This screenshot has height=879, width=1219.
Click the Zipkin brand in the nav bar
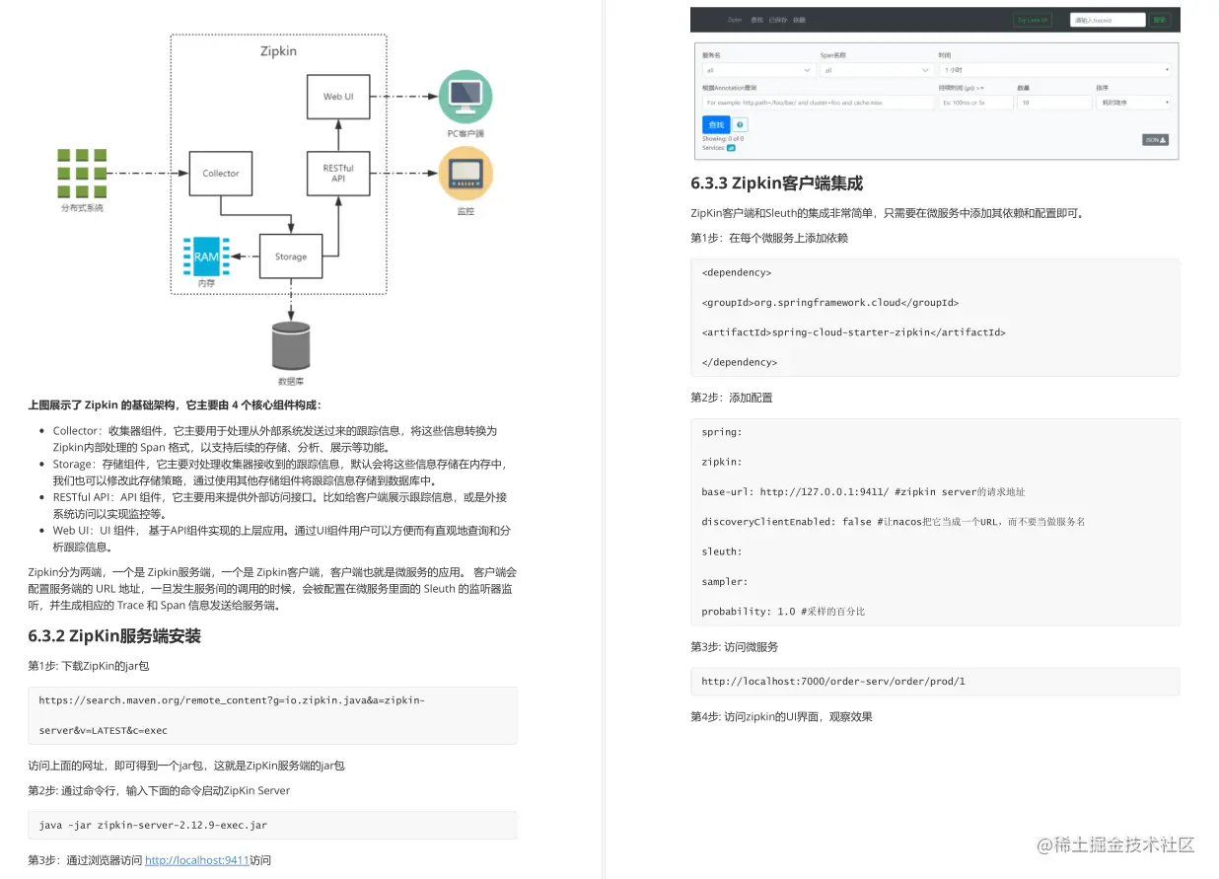734,20
